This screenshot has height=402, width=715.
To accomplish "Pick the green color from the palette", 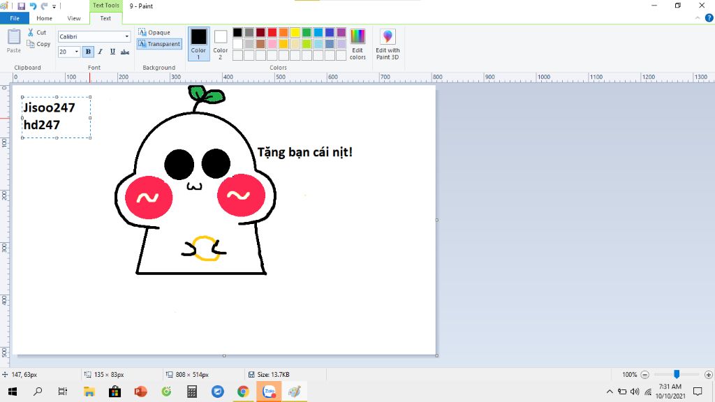I will pos(307,32).
